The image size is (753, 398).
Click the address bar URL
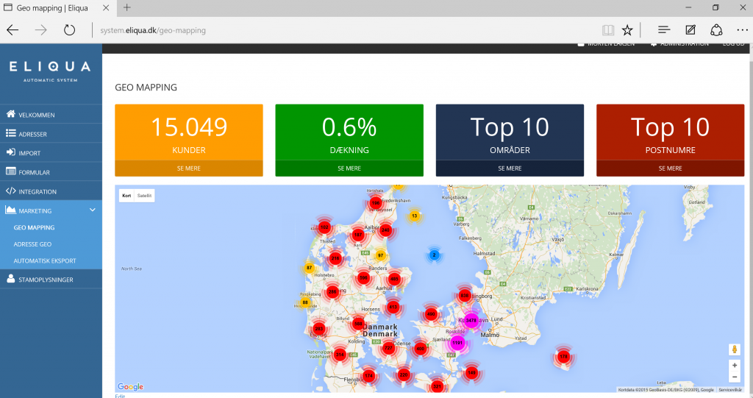[153, 30]
